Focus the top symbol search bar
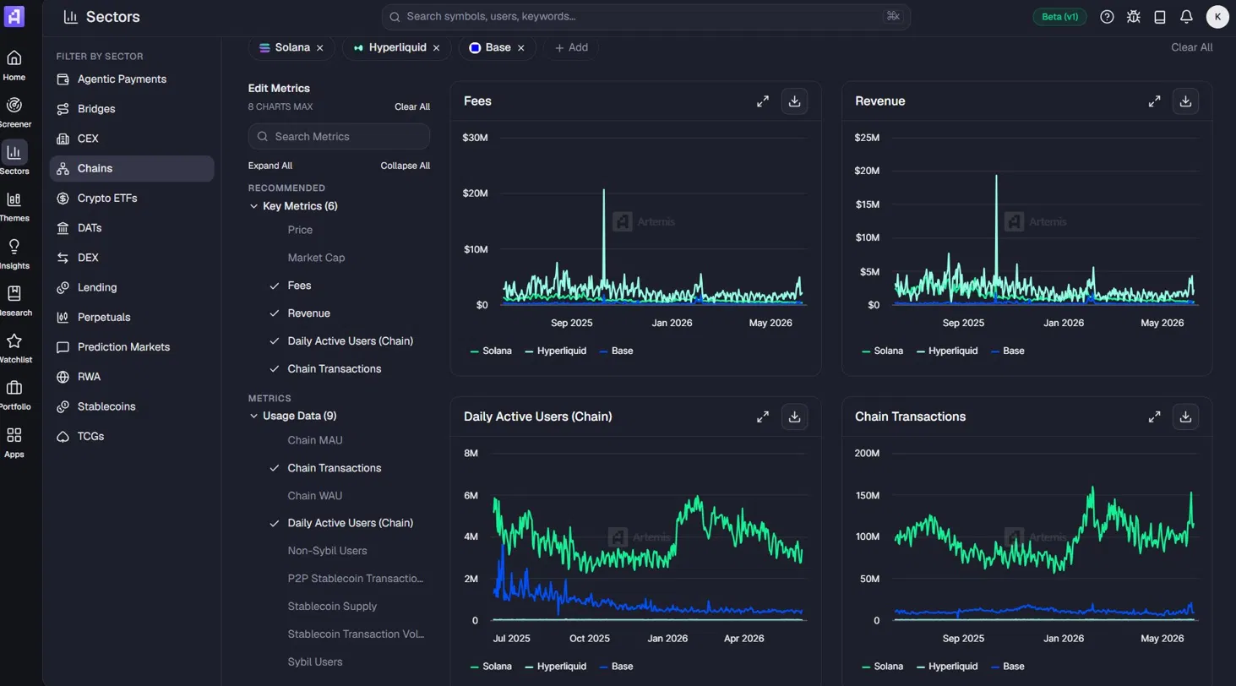 pyautogui.click(x=645, y=17)
